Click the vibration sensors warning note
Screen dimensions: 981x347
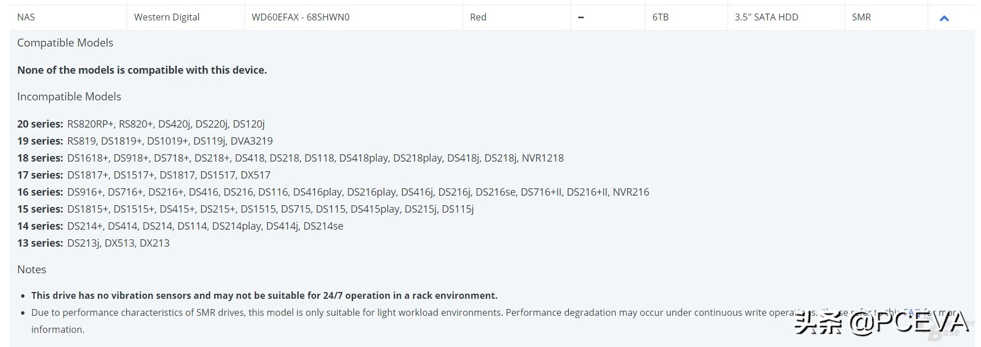pyautogui.click(x=264, y=295)
